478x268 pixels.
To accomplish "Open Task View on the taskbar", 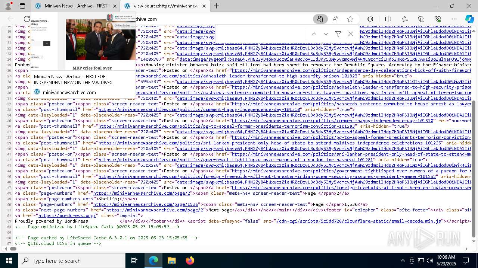I will coord(134,261).
